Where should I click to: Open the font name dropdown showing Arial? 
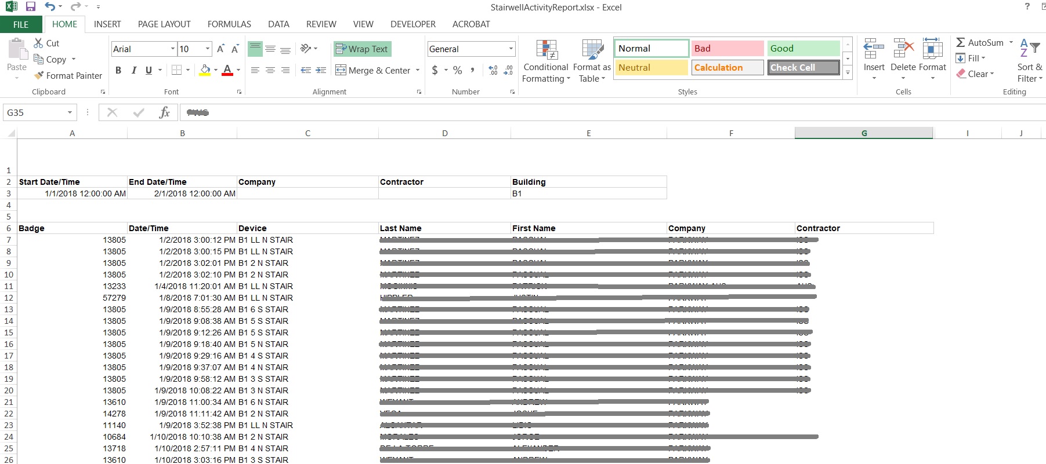[173, 49]
